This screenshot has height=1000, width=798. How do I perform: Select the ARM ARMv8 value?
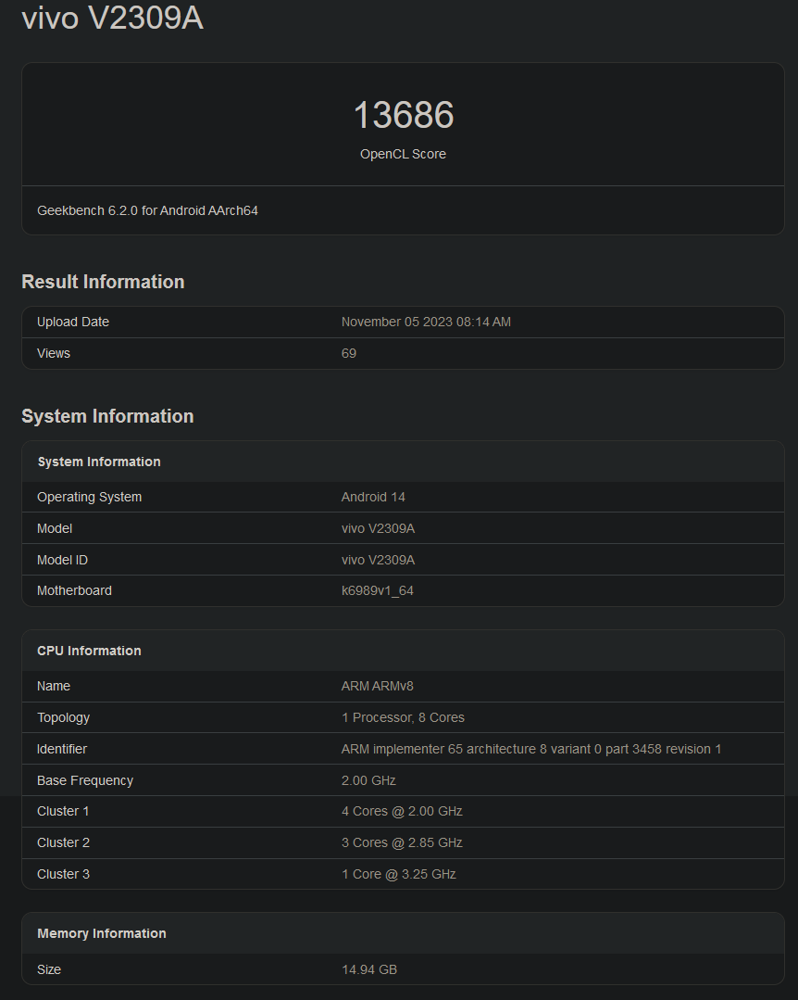[x=378, y=686]
